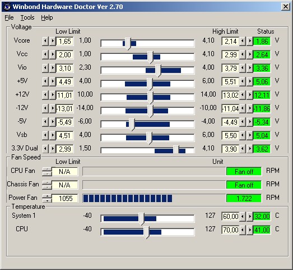Increase -5V high limit with right arrow
This screenshot has width=293, height=270.
point(250,122)
